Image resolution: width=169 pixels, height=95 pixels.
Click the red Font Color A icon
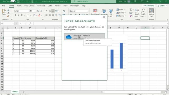pyautogui.click(x=39, y=15)
